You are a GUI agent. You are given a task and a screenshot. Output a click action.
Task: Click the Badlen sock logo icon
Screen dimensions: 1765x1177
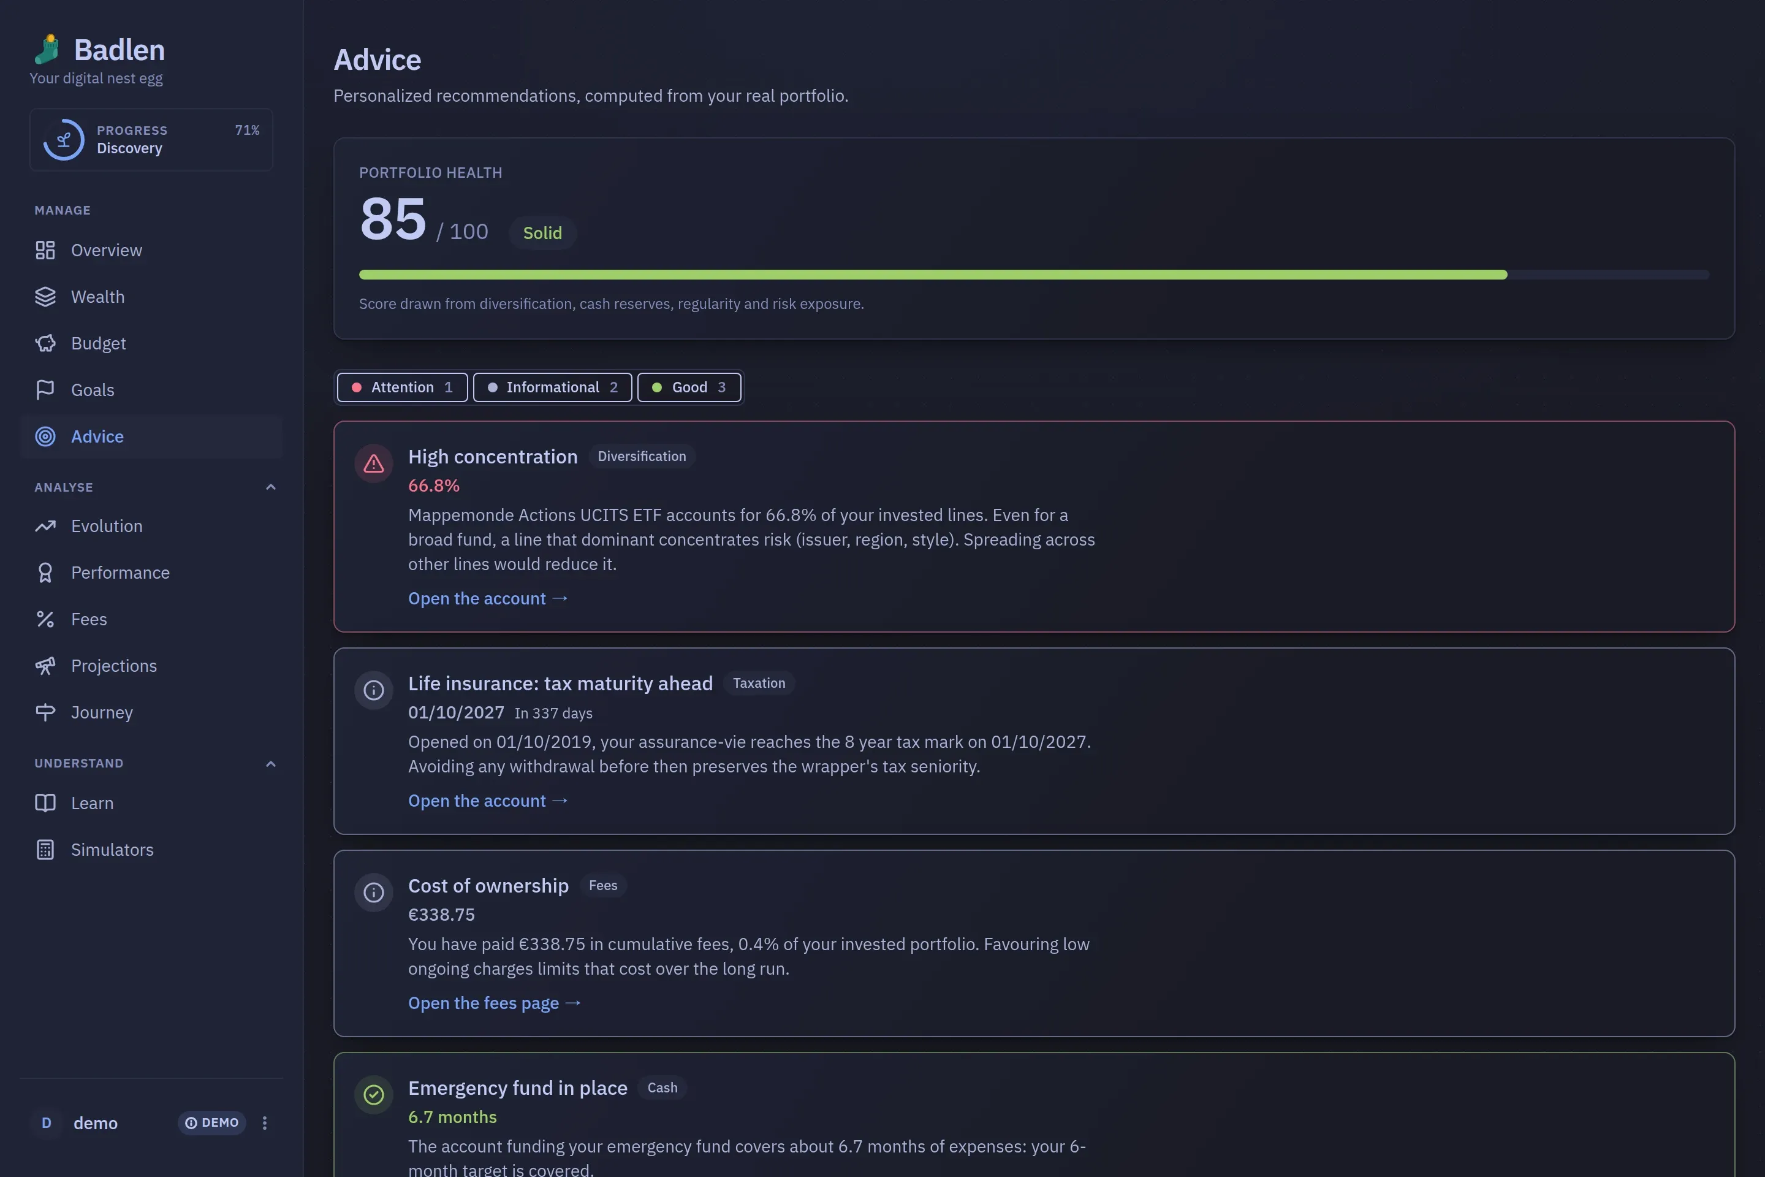coord(47,50)
